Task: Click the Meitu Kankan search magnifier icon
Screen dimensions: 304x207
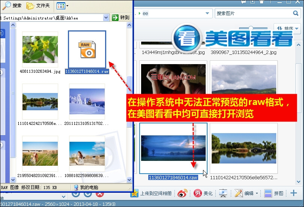Action: tap(296, 13)
